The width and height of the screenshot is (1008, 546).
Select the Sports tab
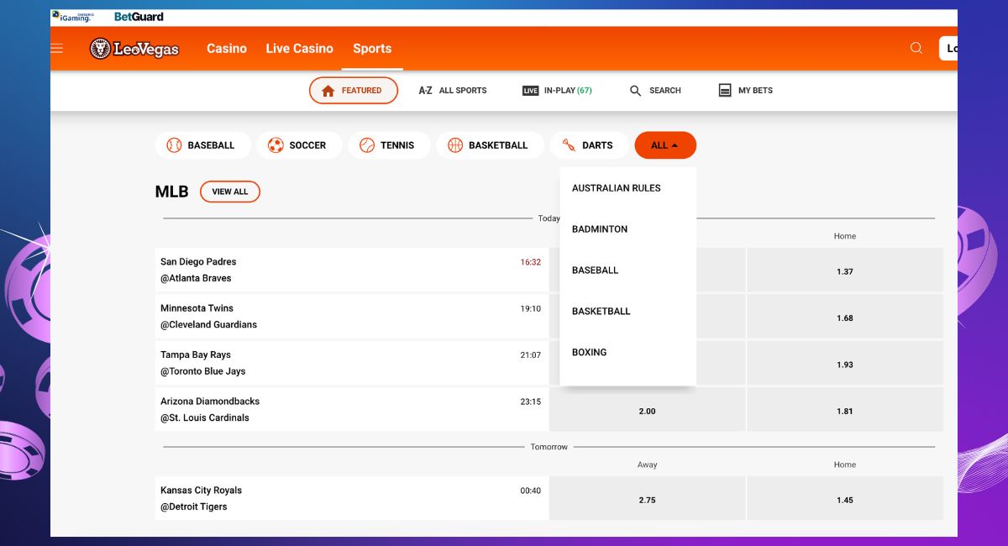click(372, 49)
